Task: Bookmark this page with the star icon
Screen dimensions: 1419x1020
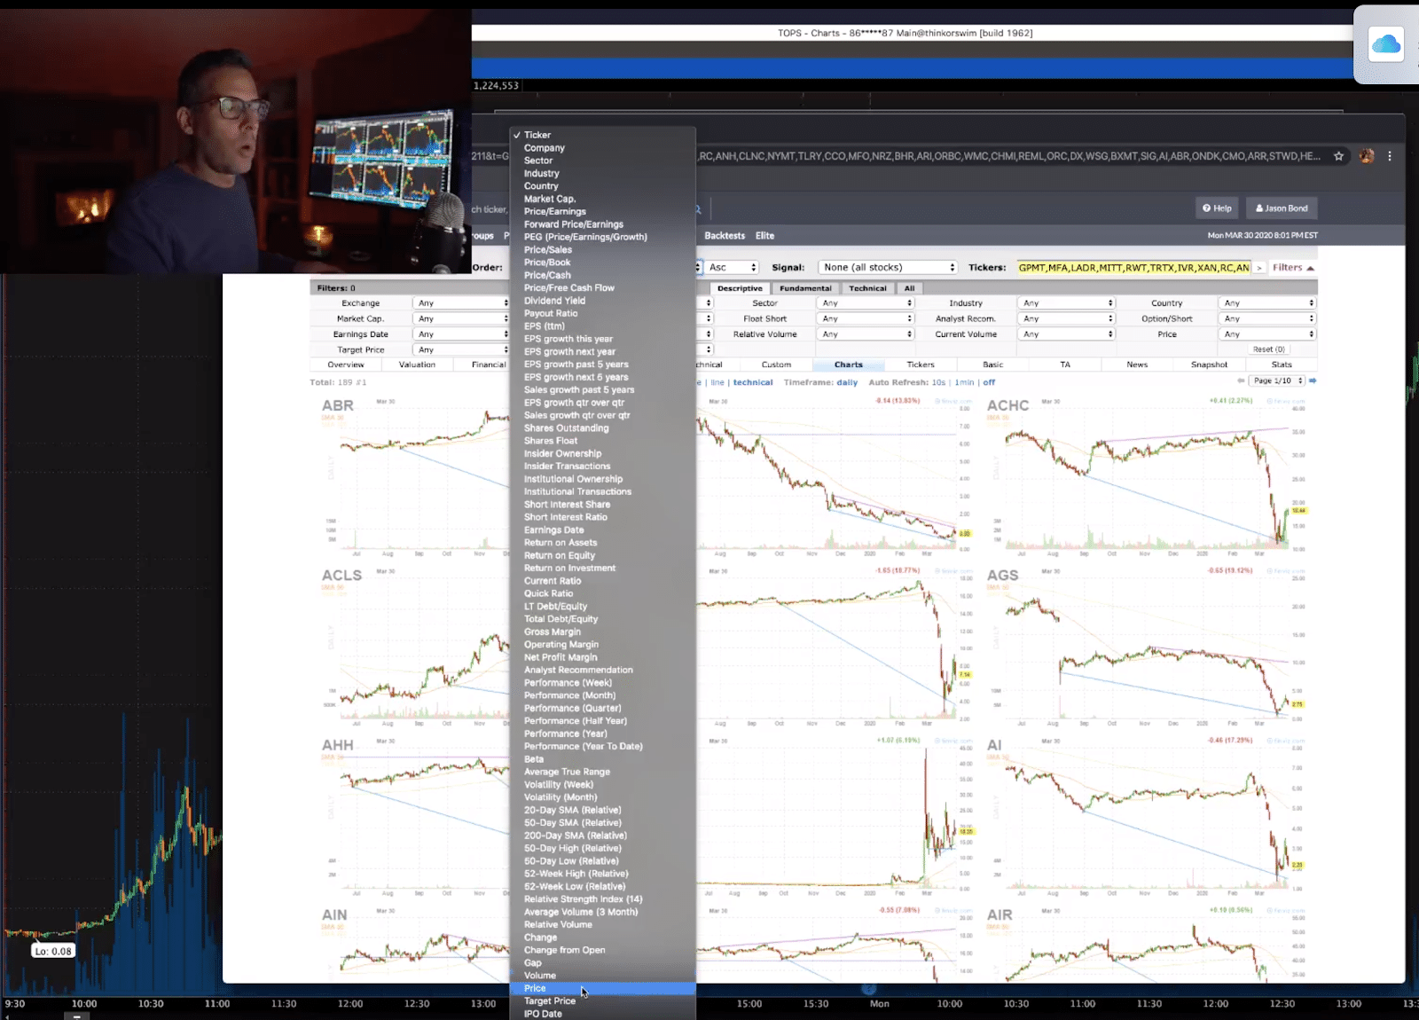Action: pos(1339,156)
